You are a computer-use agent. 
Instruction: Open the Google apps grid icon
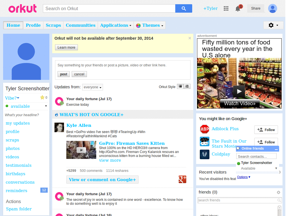coord(226,8)
